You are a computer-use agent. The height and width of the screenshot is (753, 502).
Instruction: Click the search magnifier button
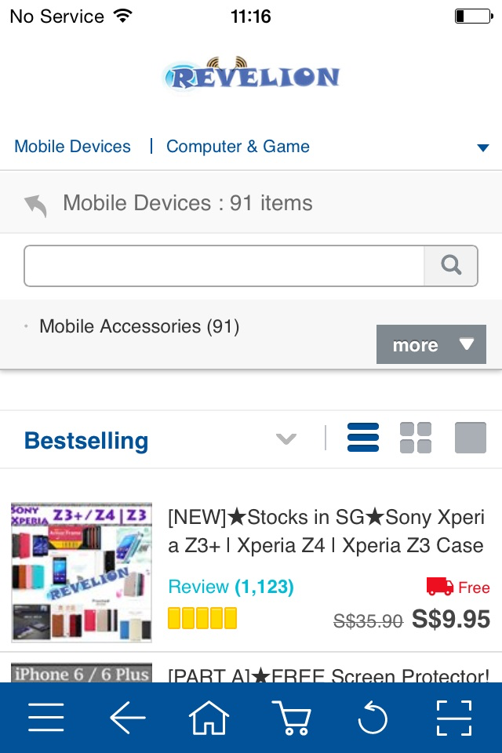click(451, 266)
